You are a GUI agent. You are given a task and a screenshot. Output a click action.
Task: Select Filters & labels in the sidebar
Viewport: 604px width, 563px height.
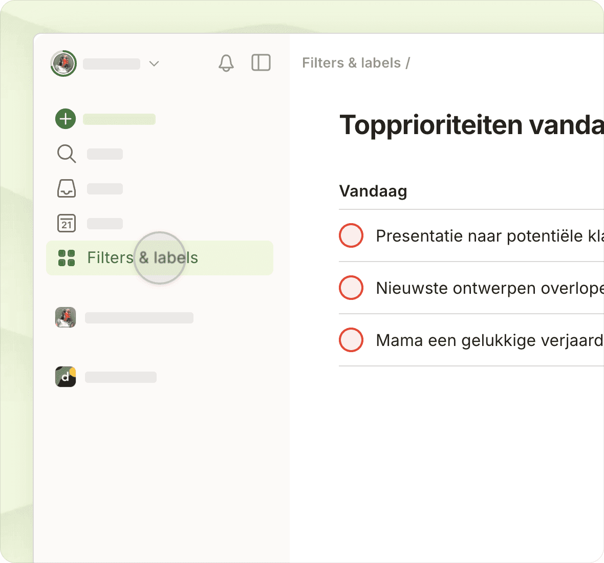pos(143,258)
